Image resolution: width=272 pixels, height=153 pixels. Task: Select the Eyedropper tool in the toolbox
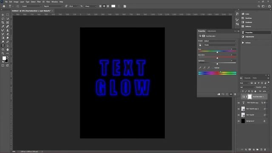(x=3, y=26)
